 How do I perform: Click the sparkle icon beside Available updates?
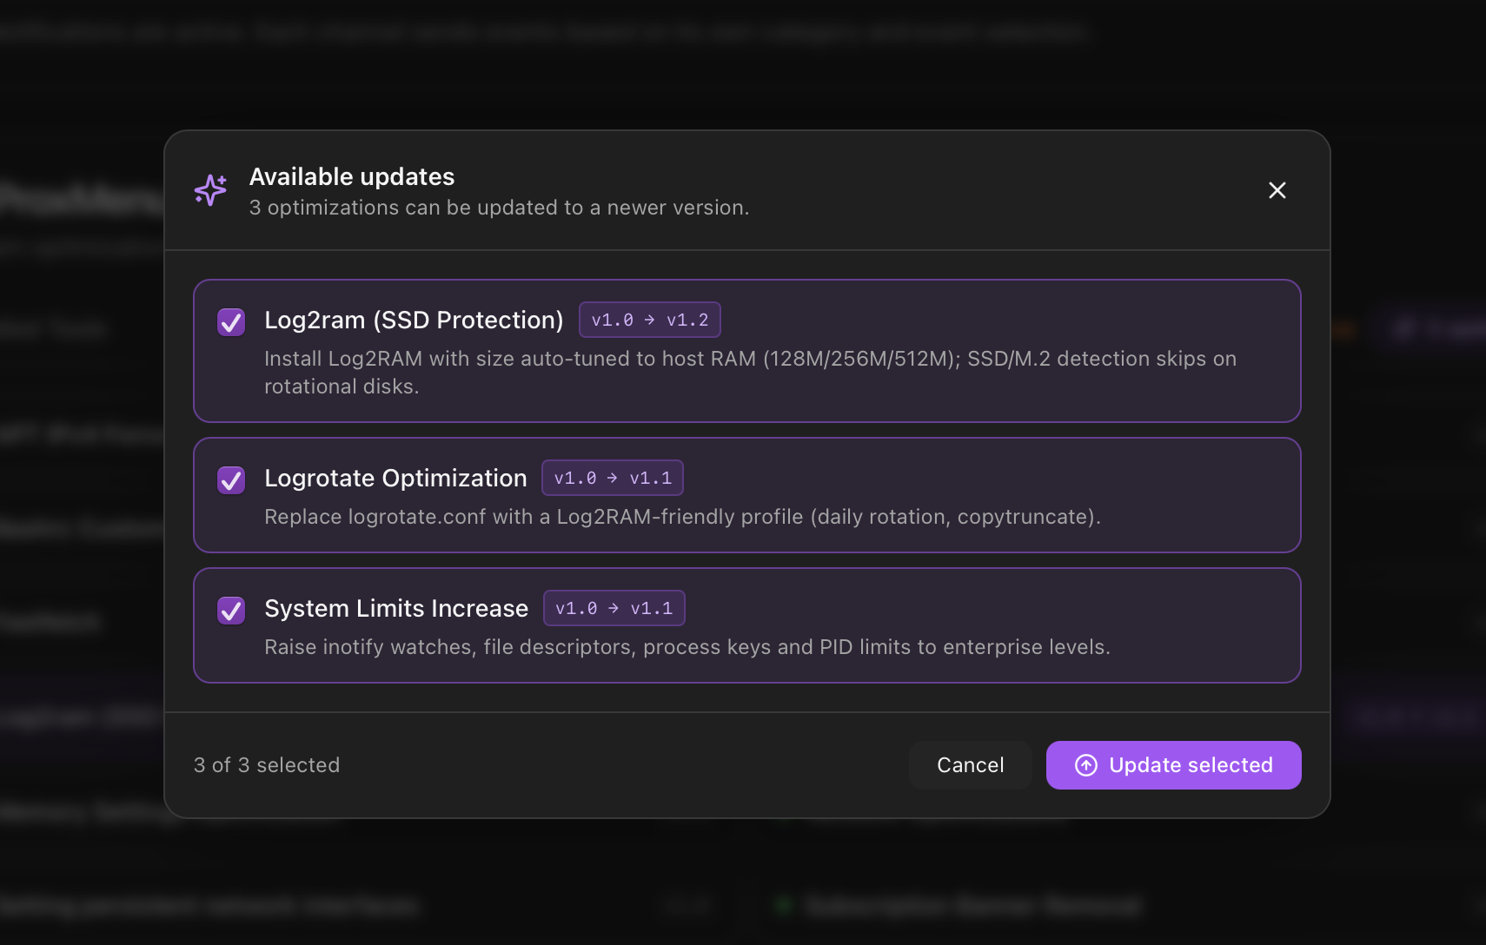[210, 189]
